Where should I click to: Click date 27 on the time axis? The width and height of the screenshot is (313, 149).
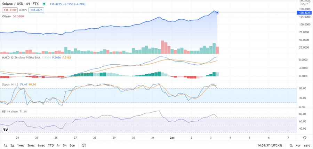pos(75,138)
